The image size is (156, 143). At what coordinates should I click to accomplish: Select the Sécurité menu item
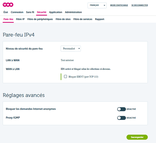(42, 12)
